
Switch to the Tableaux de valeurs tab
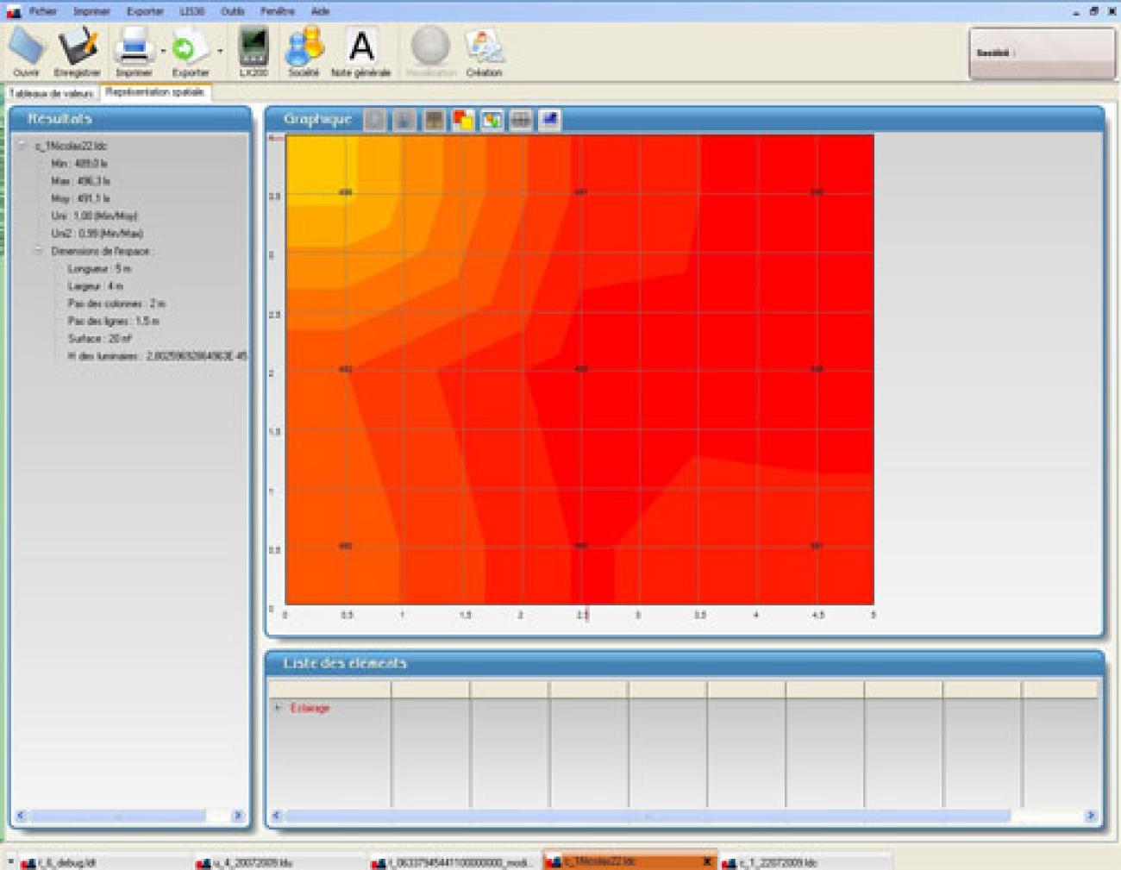51,93
